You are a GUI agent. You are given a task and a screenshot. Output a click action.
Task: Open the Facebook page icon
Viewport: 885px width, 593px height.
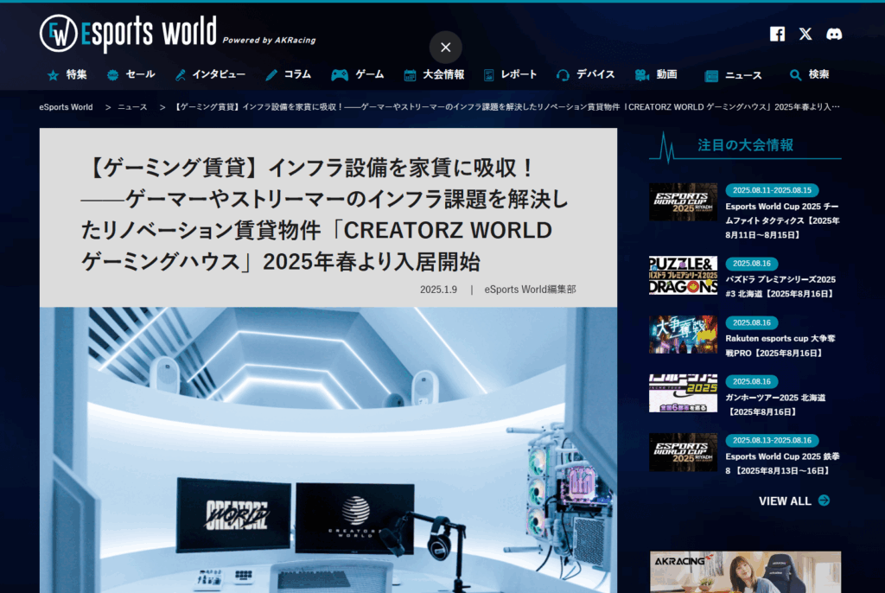click(777, 34)
